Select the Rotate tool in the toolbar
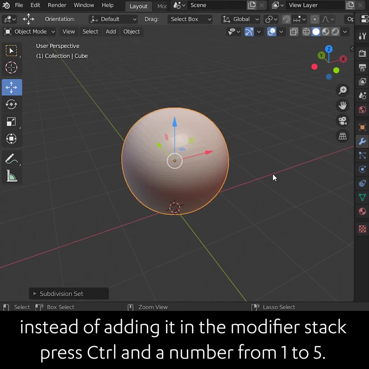The image size is (369, 369). click(12, 105)
